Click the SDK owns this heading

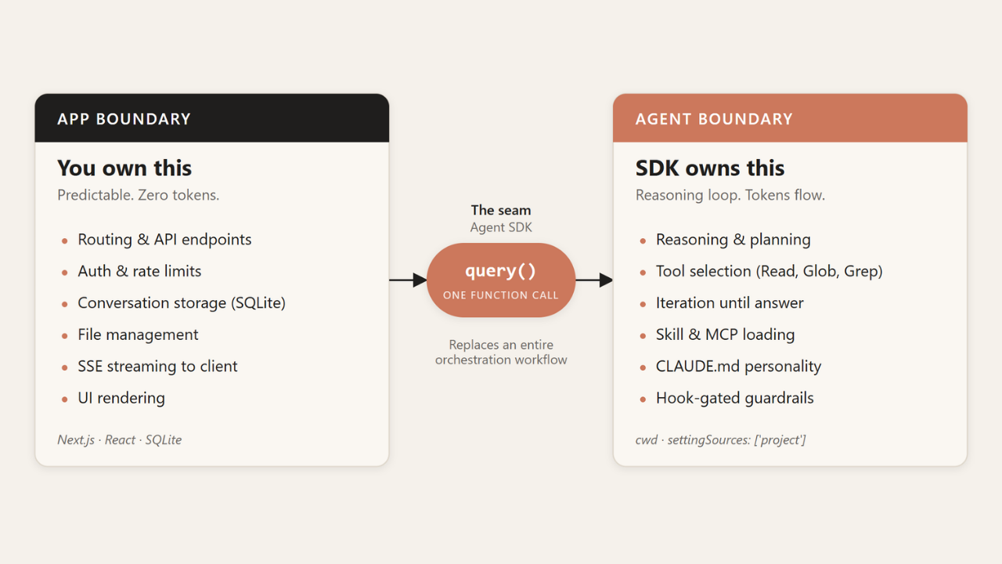(710, 168)
